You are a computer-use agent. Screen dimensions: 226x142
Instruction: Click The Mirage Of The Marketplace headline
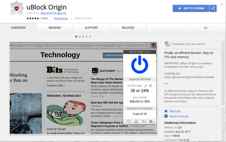(107, 81)
